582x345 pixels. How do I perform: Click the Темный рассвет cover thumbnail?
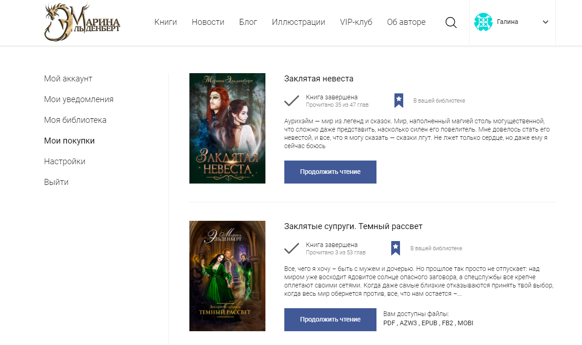227,276
